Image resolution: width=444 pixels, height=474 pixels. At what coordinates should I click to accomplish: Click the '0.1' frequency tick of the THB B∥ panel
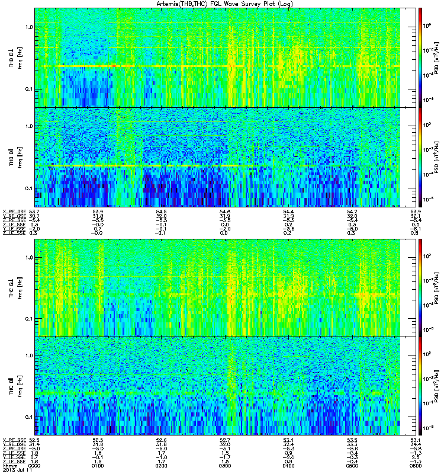tap(29, 188)
